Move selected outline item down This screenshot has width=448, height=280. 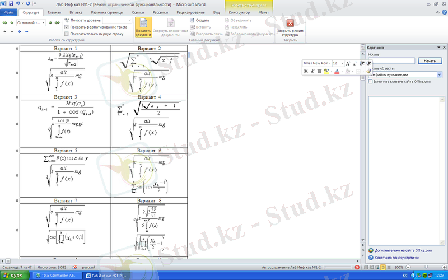pos(12,32)
